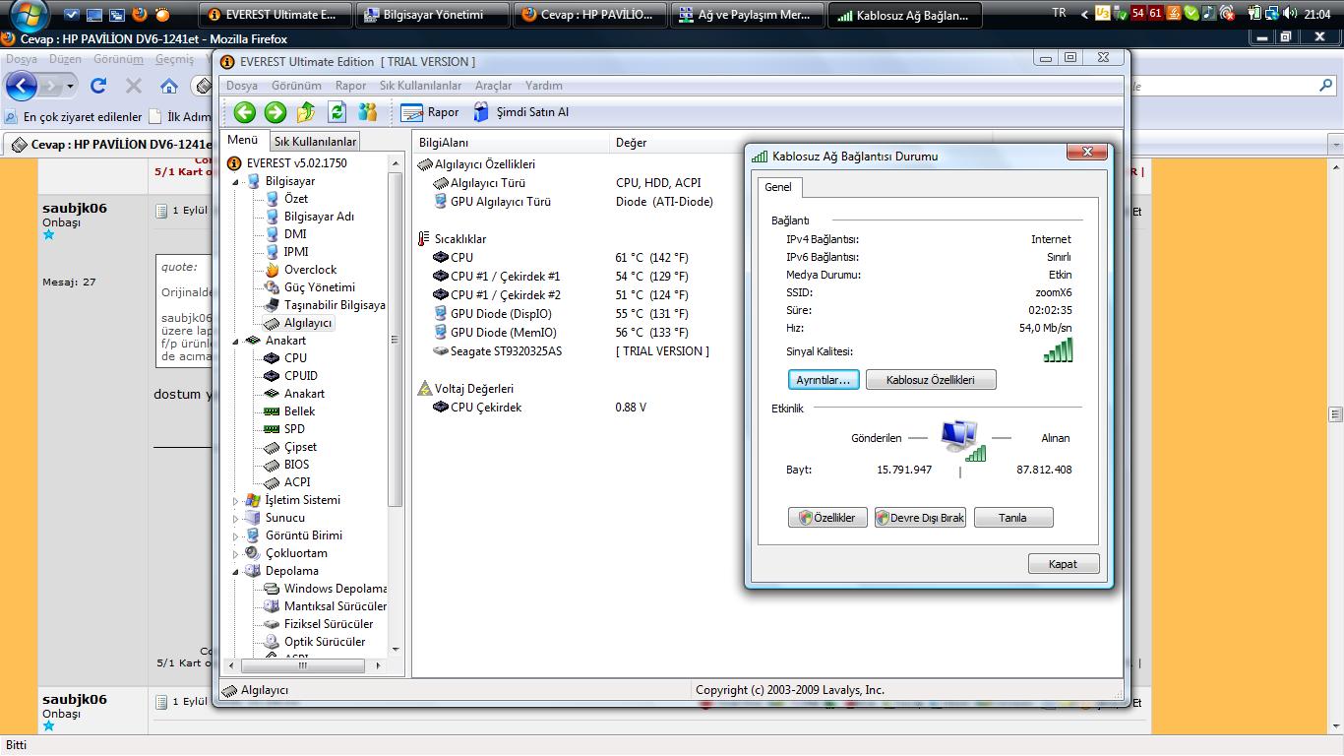Click the tree panel horizontal scrollbar
The image size is (1344, 756).
point(303,666)
